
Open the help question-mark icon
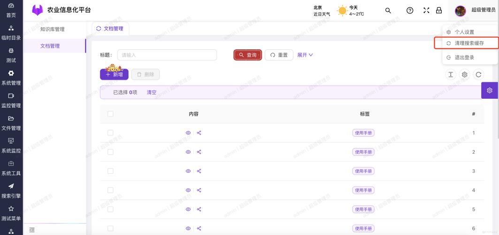tap(410, 10)
